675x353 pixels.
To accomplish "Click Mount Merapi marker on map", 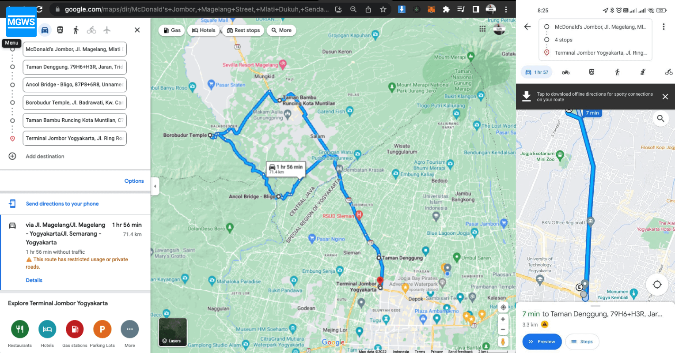I will pos(471,56).
